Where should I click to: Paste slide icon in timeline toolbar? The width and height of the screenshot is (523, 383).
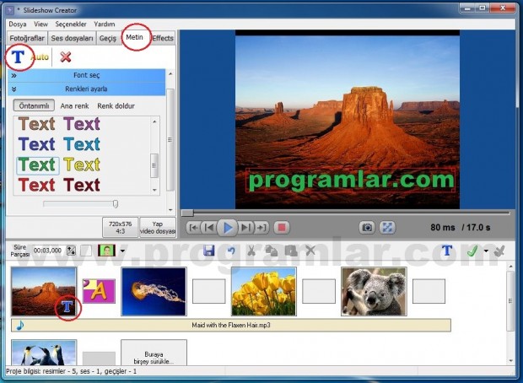[291, 251]
